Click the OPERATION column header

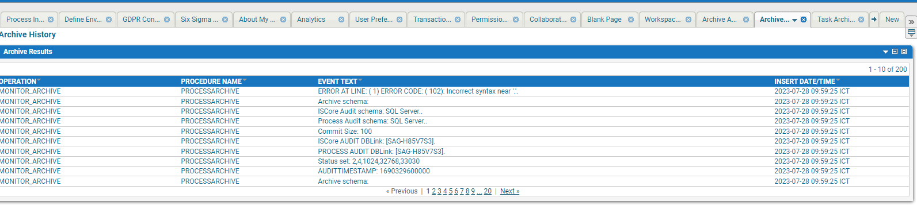pyautogui.click(x=18, y=81)
